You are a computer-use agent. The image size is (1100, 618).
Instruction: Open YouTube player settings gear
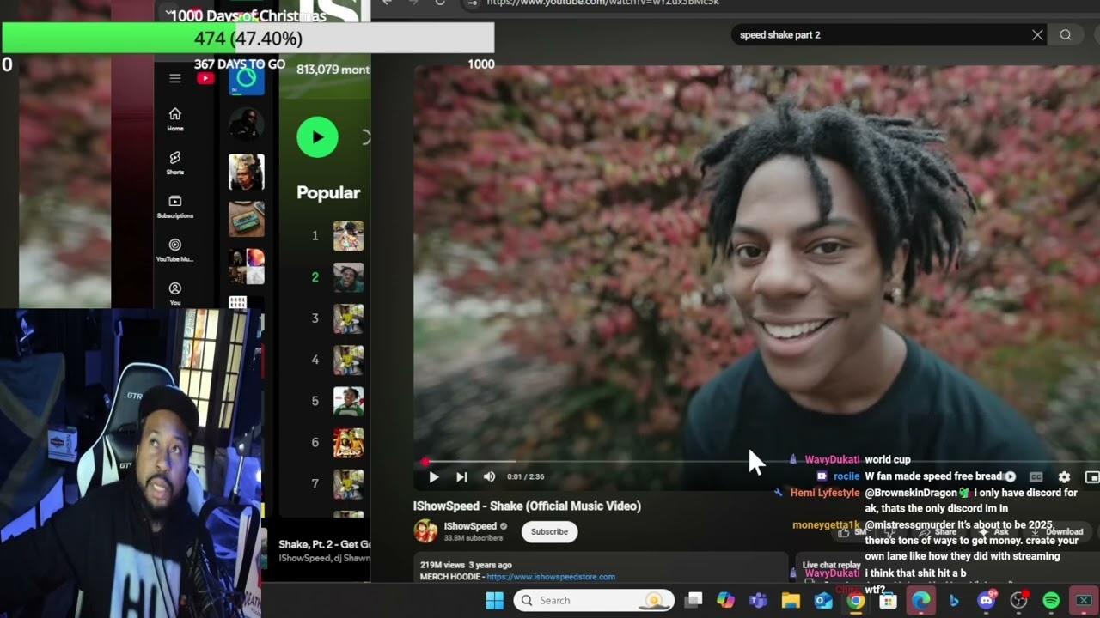pyautogui.click(x=1064, y=477)
